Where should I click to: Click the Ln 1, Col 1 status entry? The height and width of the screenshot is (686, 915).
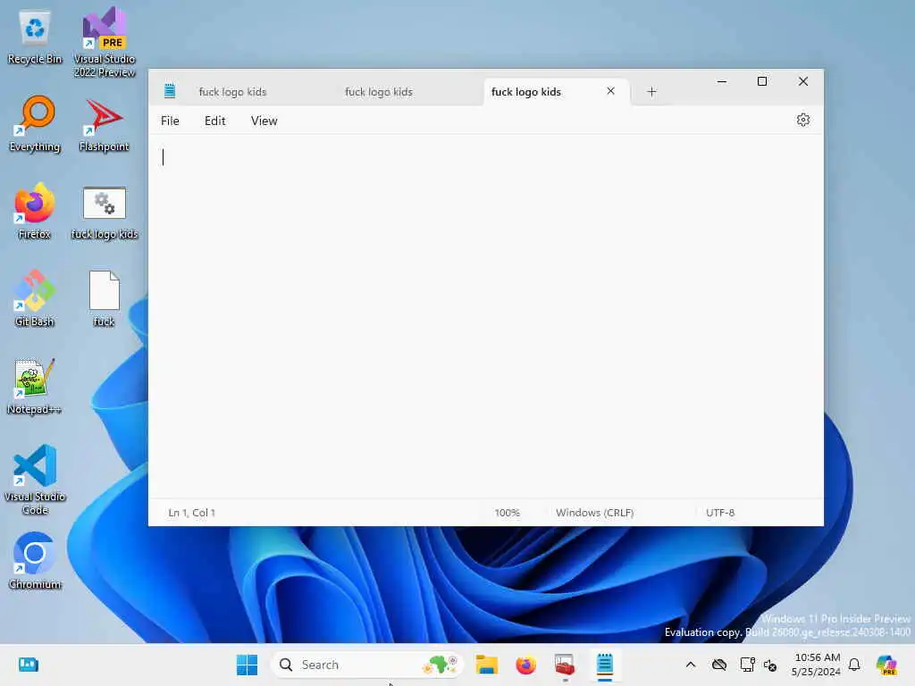pyautogui.click(x=191, y=513)
